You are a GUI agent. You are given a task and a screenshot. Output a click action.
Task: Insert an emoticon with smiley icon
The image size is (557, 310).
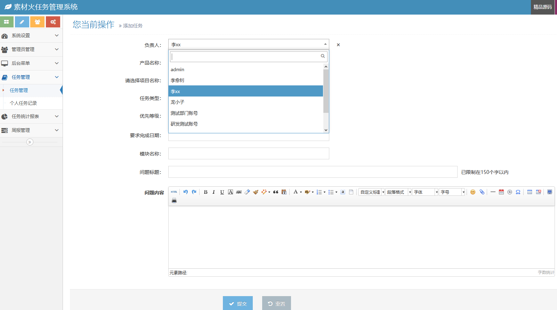(x=473, y=192)
